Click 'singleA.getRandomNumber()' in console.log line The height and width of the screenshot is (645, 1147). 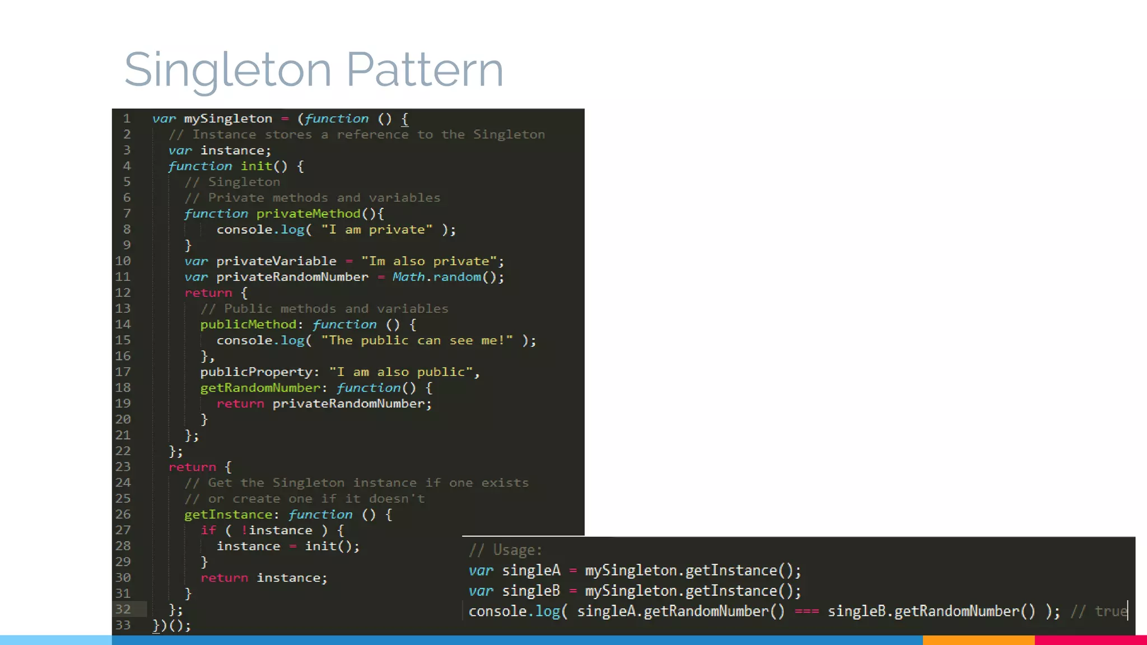pos(681,611)
